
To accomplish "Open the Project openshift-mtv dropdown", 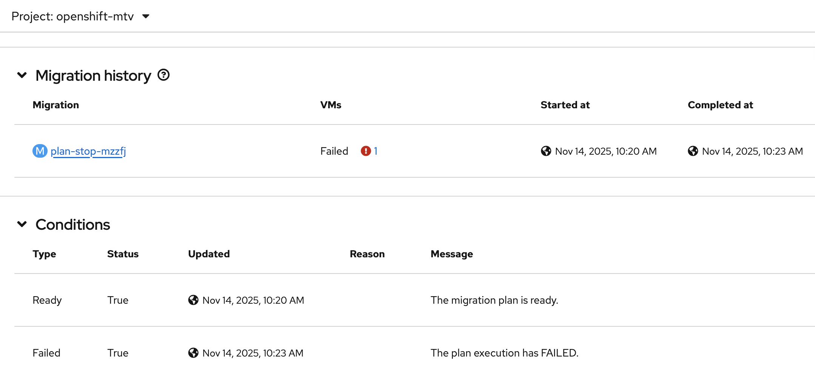I will [x=80, y=16].
